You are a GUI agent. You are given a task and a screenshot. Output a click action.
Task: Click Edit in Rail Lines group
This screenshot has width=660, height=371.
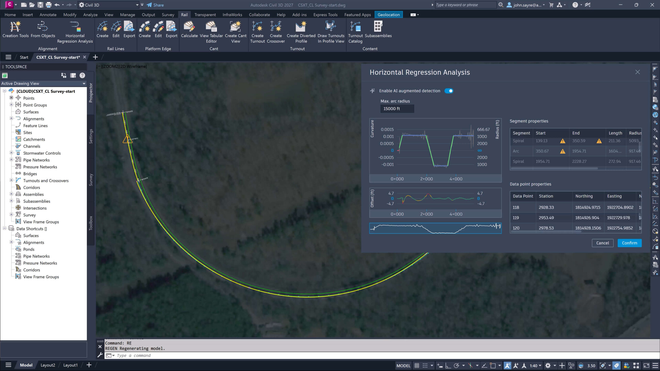(116, 30)
